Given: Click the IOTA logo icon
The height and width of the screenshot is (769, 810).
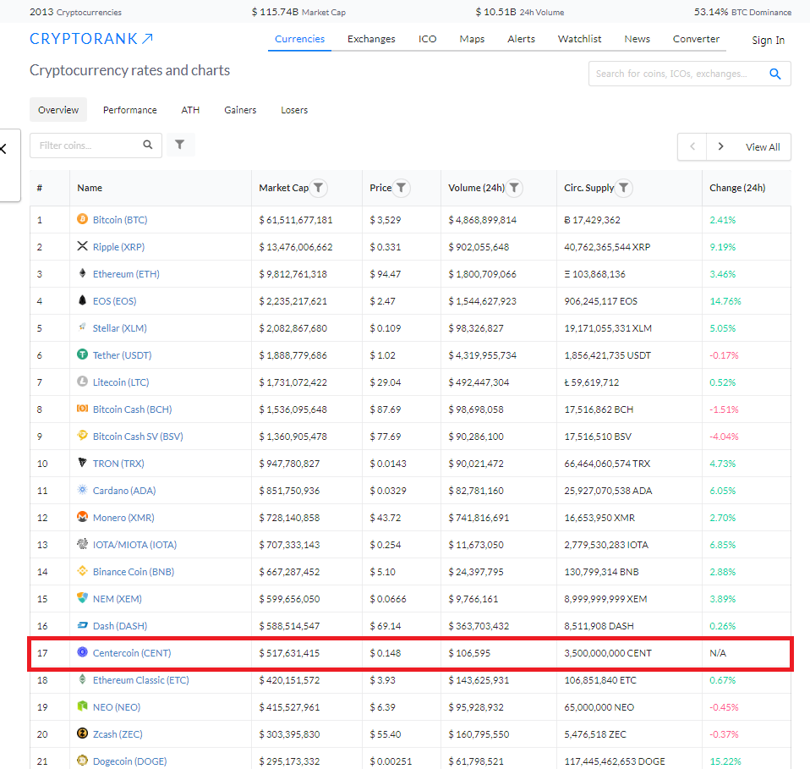Looking at the screenshot, I should [x=82, y=544].
